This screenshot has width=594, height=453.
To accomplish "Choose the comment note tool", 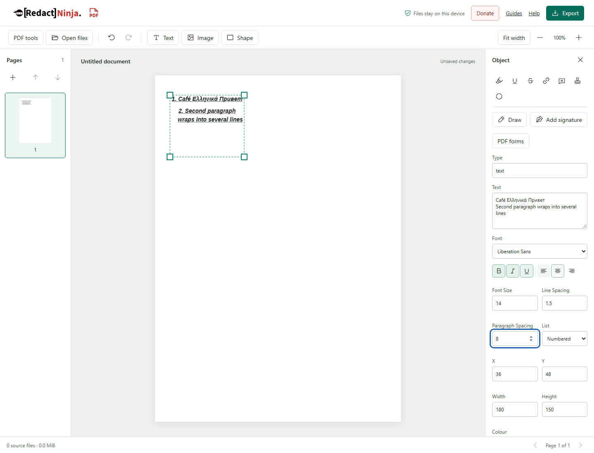I will [562, 81].
